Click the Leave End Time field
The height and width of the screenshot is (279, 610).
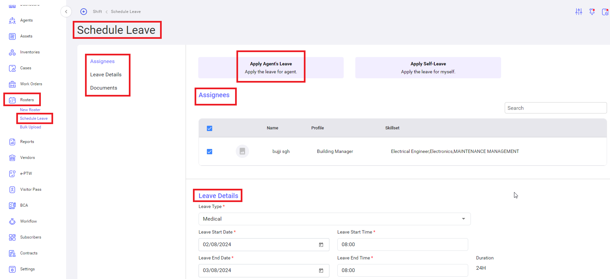(x=402, y=270)
